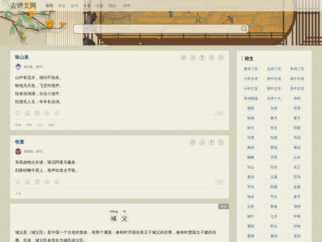322x242 pixels.
Task: Click the 古诗文网 site logo
Action: [x=24, y=6]
